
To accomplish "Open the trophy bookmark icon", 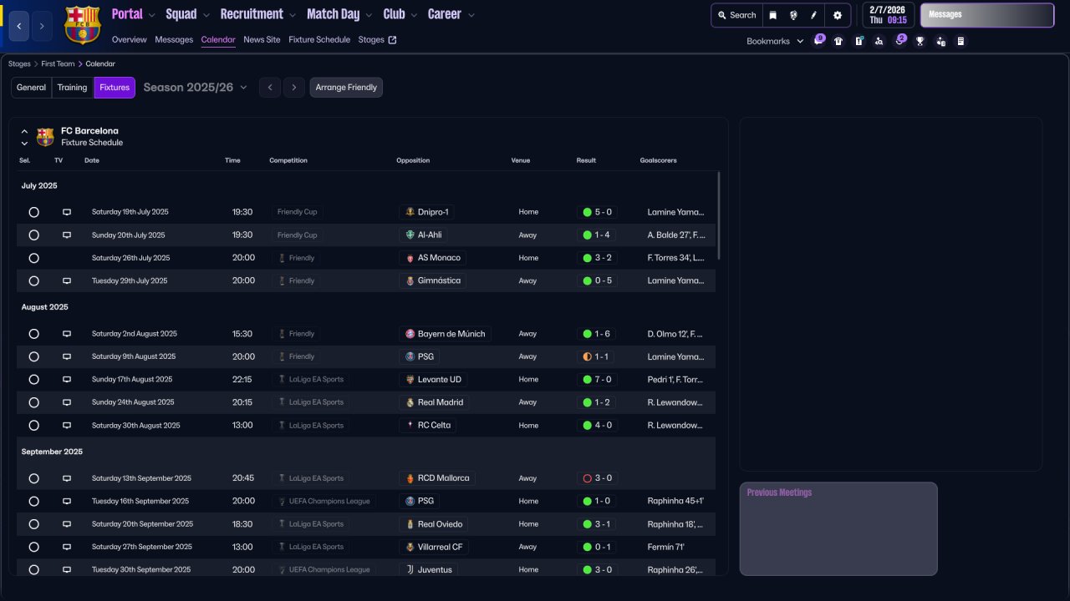I will 920,41.
